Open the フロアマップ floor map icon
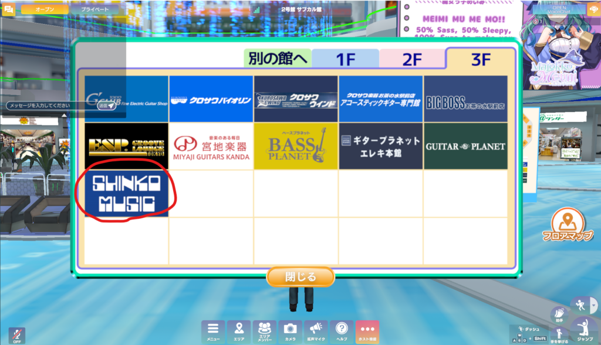Viewport: 601px width, 345px height. 568,225
